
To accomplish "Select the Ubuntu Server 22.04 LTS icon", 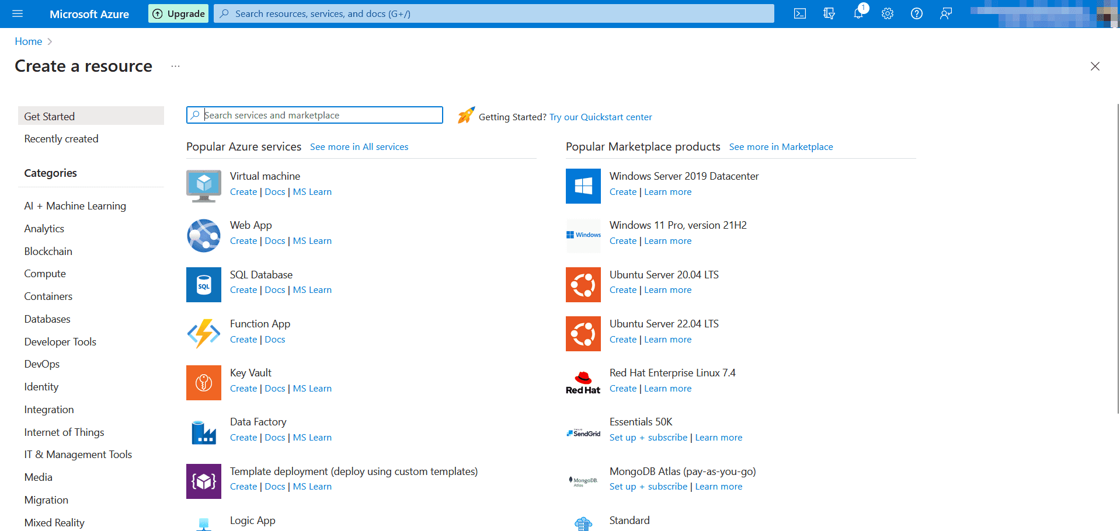I will tap(582, 333).
